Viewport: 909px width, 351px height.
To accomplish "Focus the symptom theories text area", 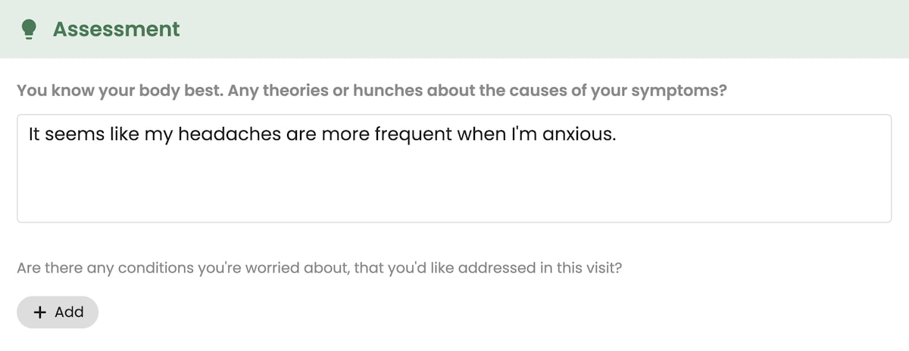I will tap(454, 168).
